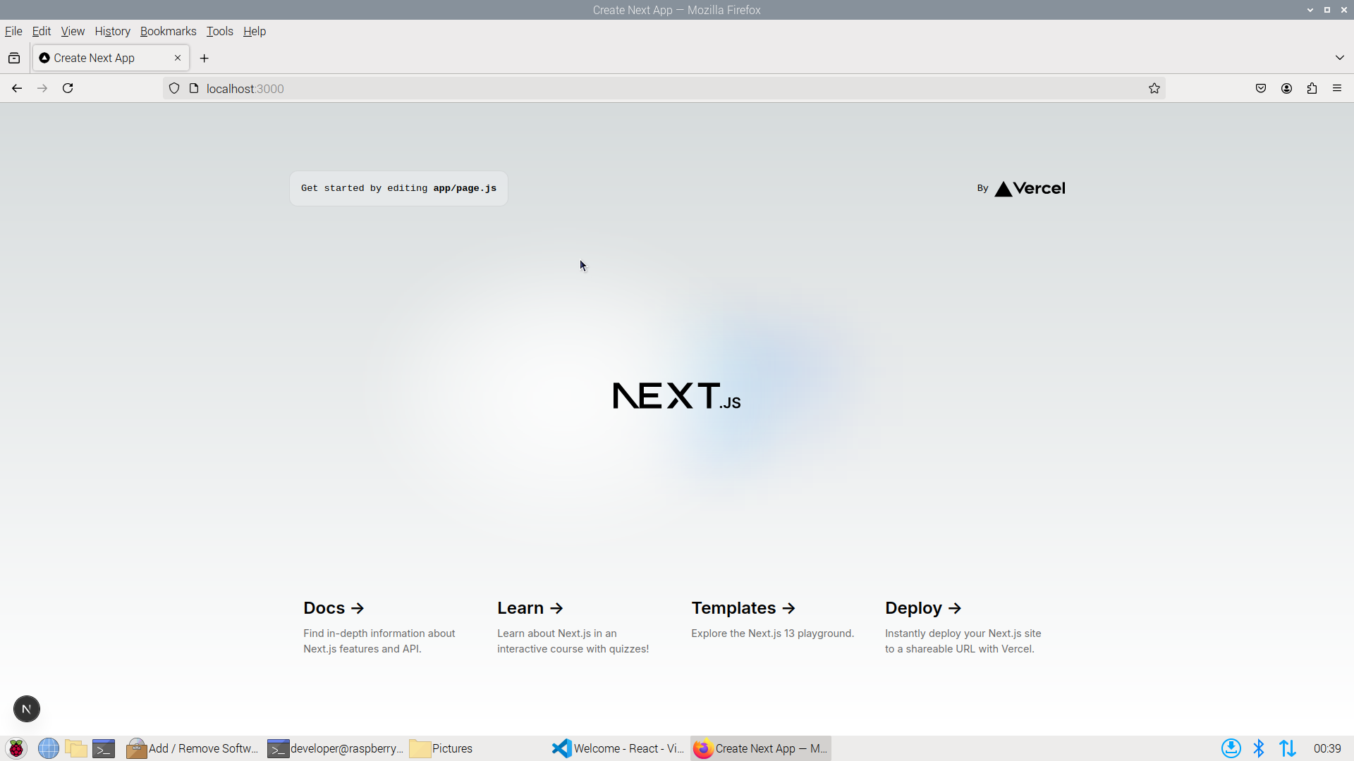Launch the web browser globe icon in taskbar

coord(49,748)
